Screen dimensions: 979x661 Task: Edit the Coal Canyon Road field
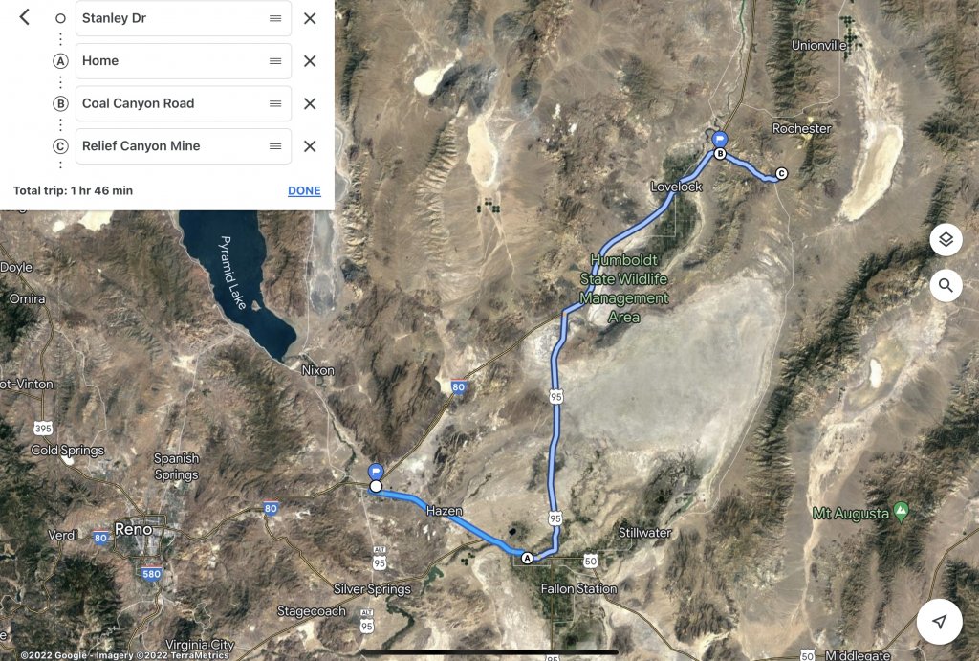tap(184, 103)
